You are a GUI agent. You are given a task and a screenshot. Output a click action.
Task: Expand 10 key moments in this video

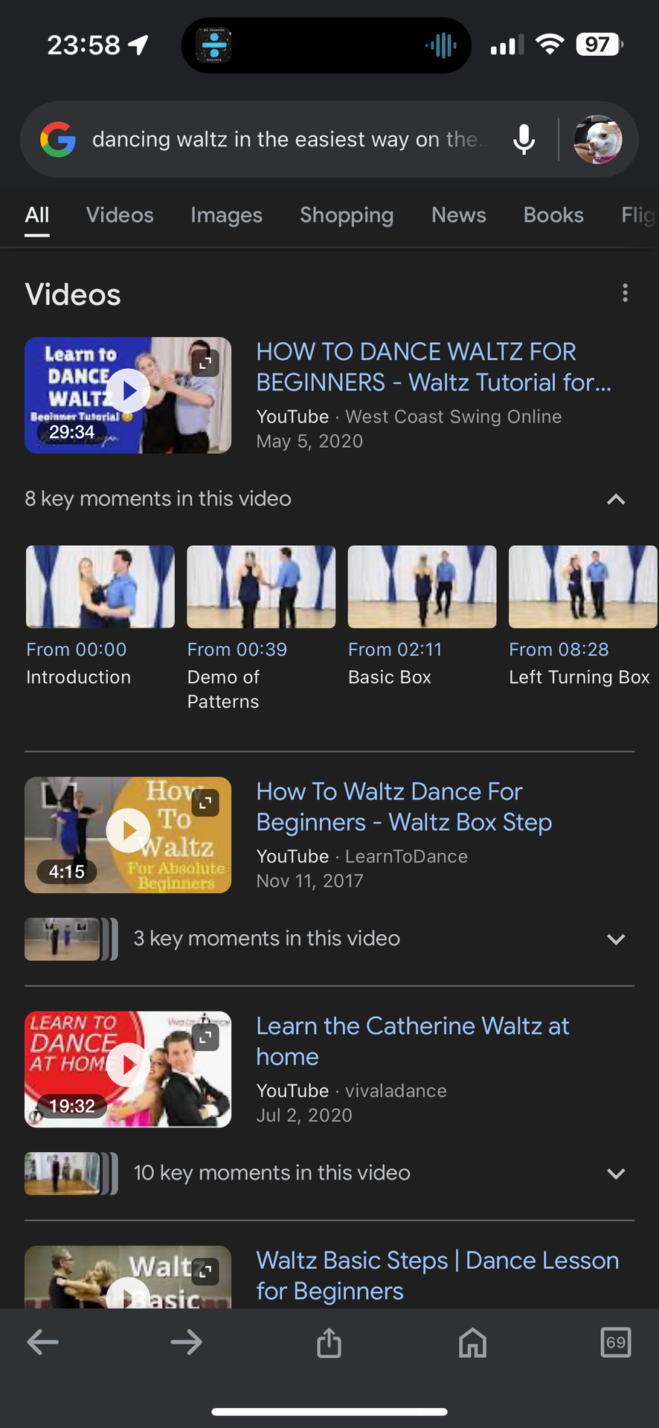point(615,1173)
